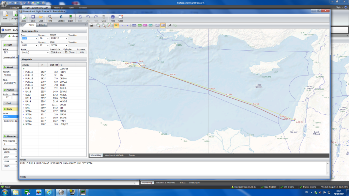Zoom in on the world map
Viewport: 349px width, 196px height.
click(98, 26)
